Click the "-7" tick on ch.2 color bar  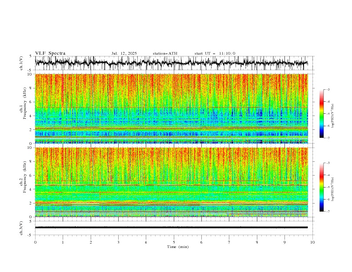pos(328,212)
